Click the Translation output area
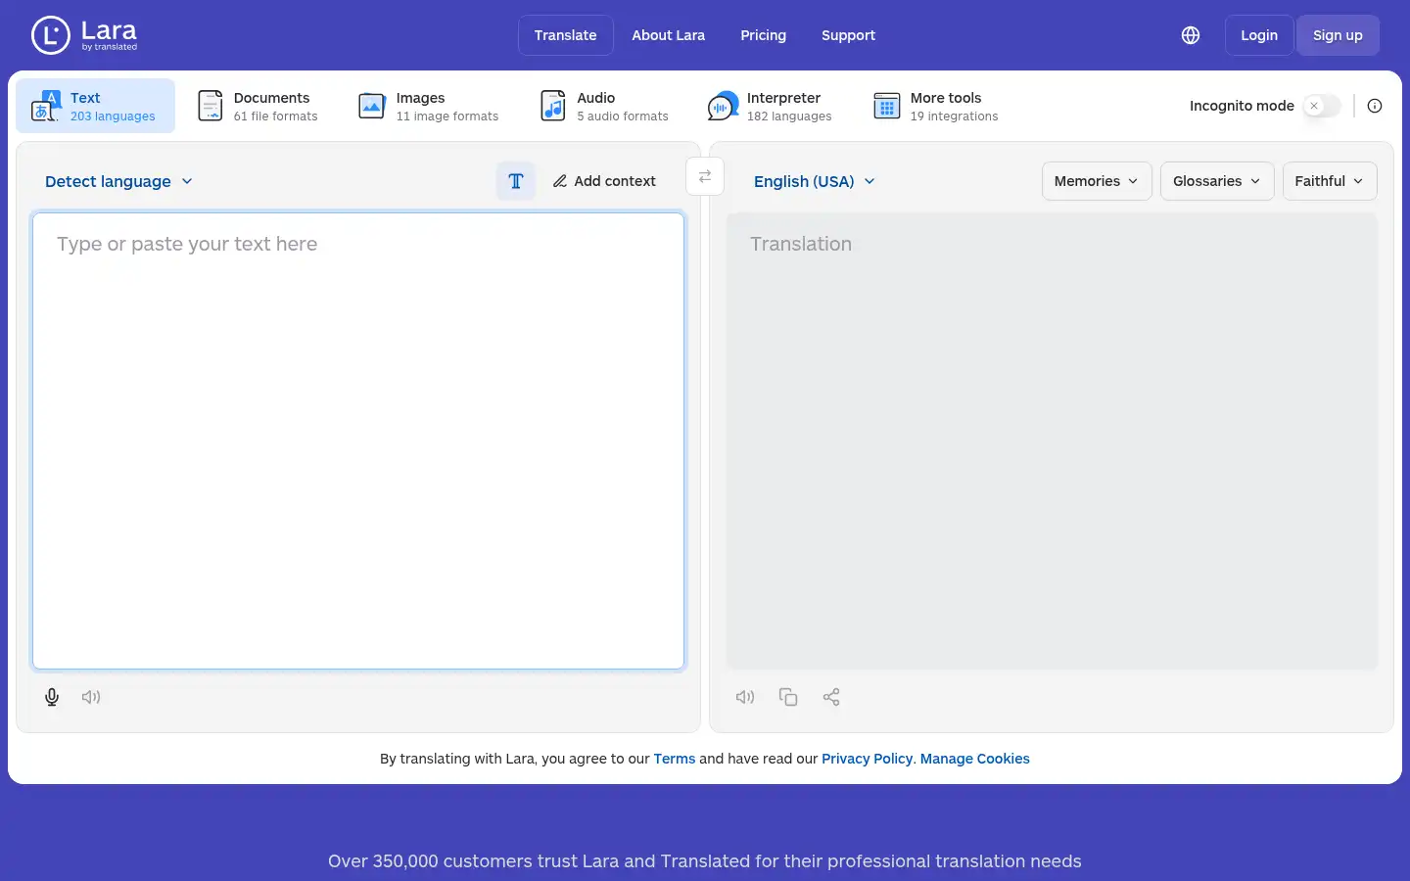This screenshot has height=881, width=1410. coord(1052,440)
